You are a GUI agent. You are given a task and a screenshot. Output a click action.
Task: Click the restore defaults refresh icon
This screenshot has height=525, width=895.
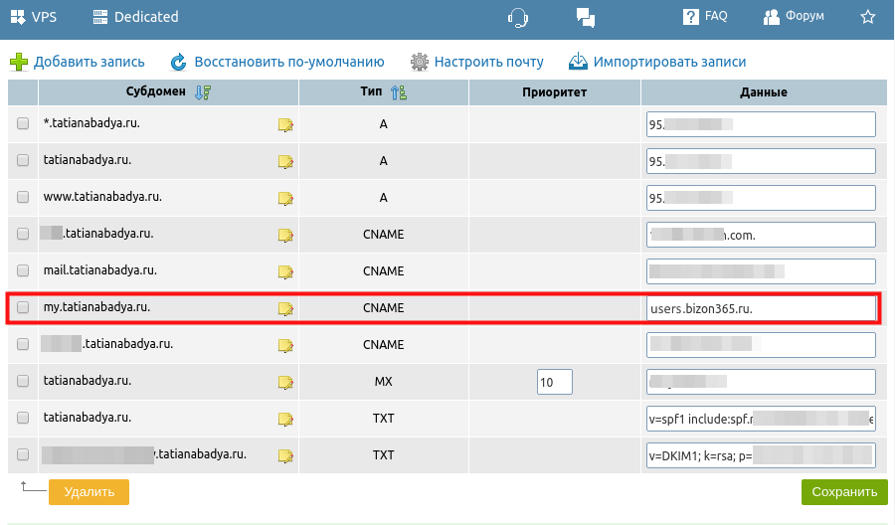[178, 63]
